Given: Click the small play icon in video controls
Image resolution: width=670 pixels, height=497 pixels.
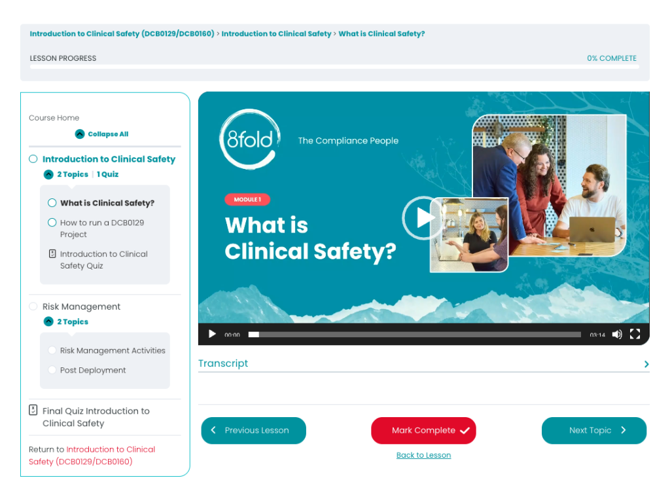Looking at the screenshot, I should click(x=212, y=334).
